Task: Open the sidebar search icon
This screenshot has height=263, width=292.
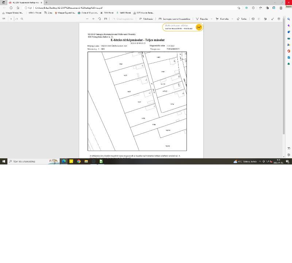Action: coord(289,19)
